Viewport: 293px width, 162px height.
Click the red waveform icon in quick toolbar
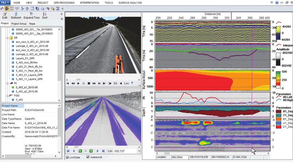[x=2, y=9]
